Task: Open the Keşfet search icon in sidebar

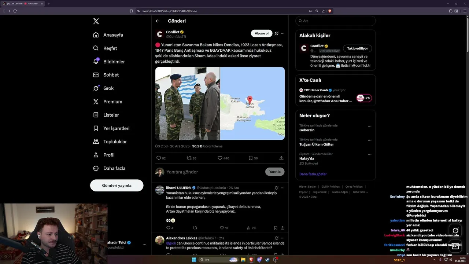Action: [96, 48]
